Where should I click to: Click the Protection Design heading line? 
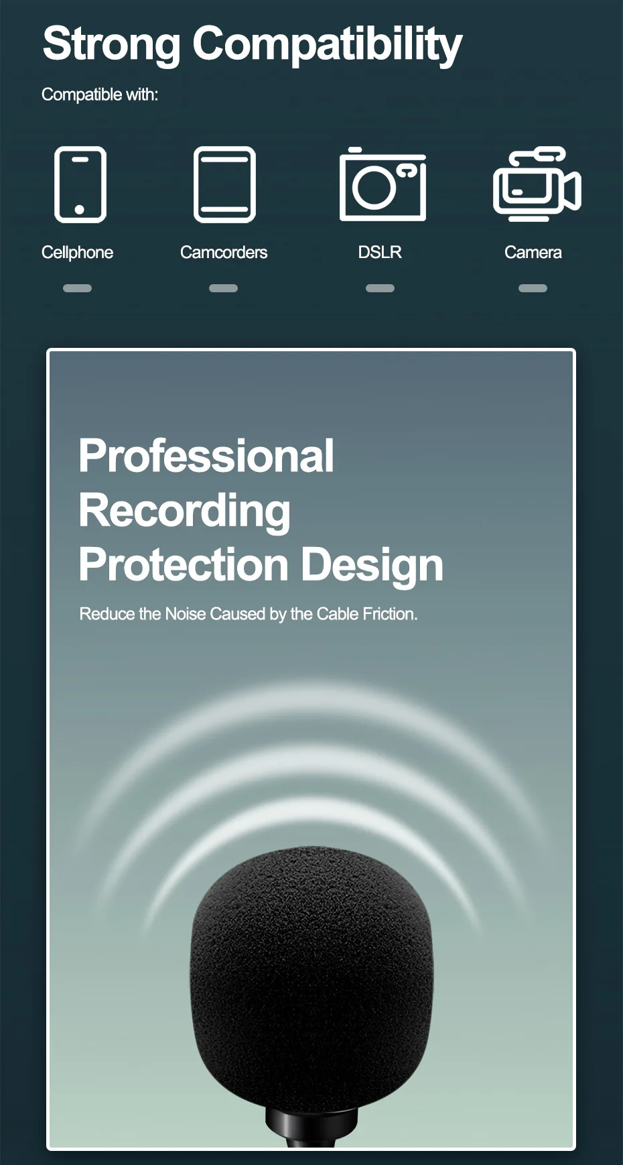pos(261,565)
